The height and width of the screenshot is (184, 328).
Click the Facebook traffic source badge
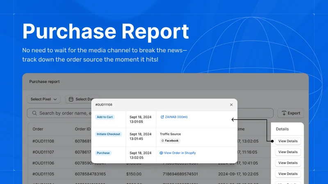[170, 141]
